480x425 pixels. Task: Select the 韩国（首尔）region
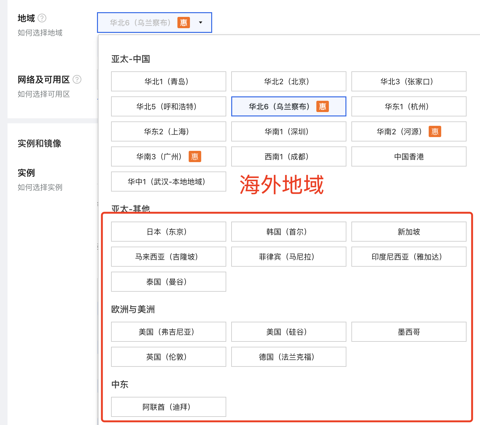pos(288,232)
